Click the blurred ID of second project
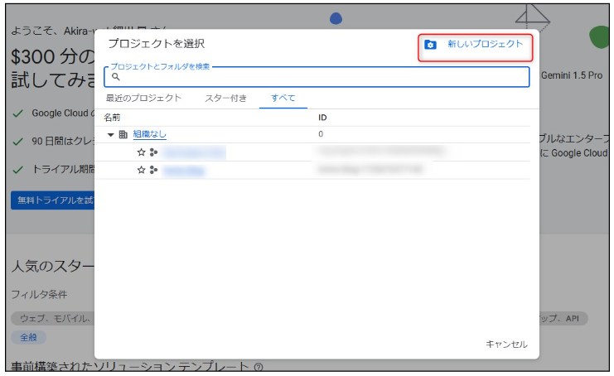The image size is (614, 376). (370, 170)
